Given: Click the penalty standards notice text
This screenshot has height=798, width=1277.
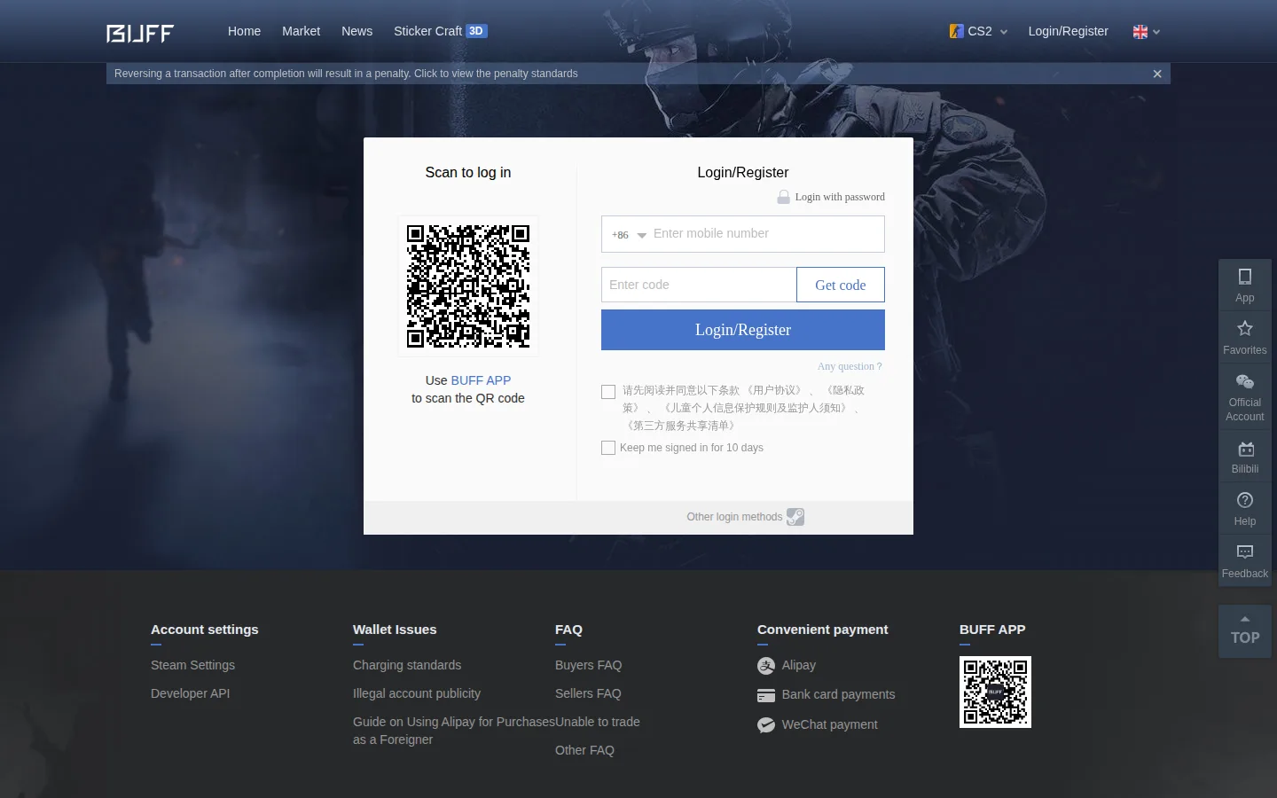Looking at the screenshot, I should pyautogui.click(x=346, y=74).
